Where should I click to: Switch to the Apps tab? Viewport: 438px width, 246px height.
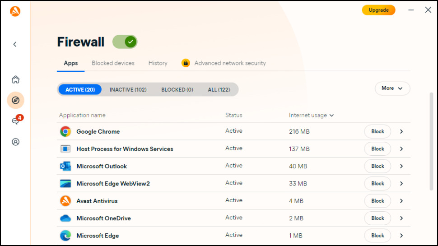click(x=71, y=63)
